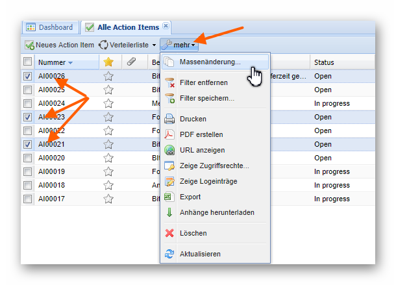Image resolution: width=396 pixels, height=285 pixels.
Task: Uncheck the AI00026 row checkbox
Action: tap(27, 76)
